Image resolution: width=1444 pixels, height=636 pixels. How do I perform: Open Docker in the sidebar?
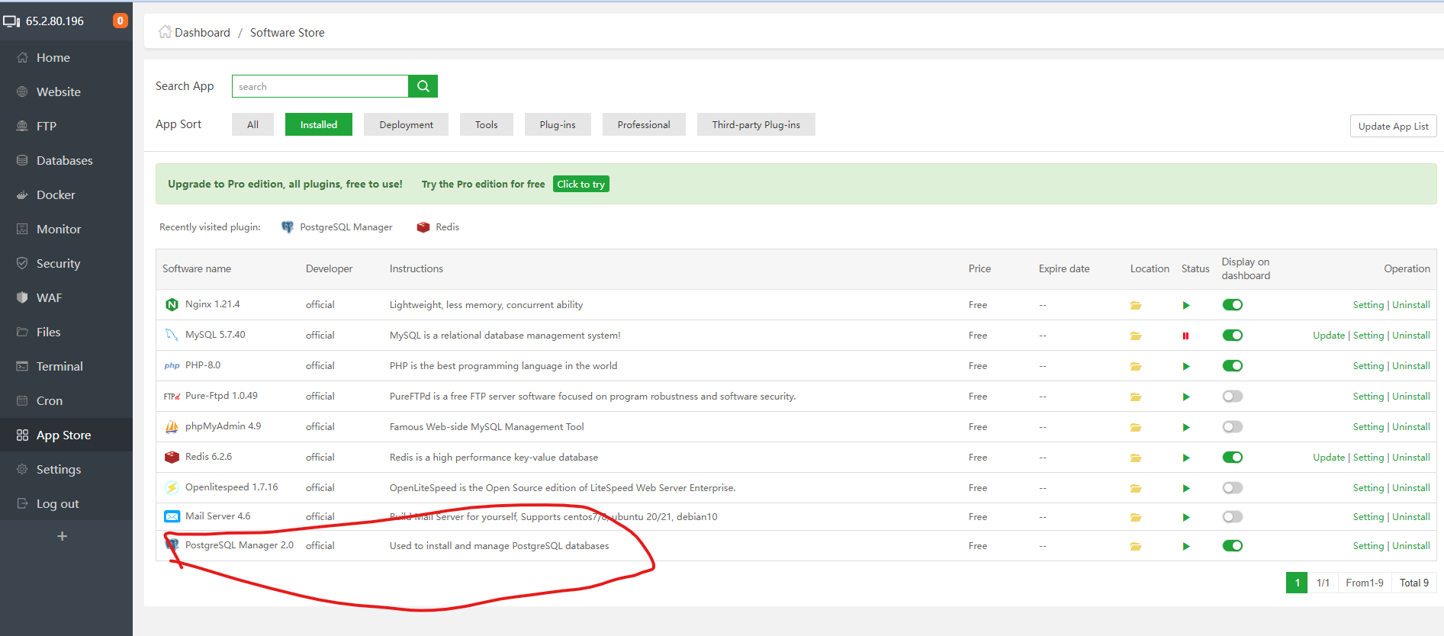(66, 194)
